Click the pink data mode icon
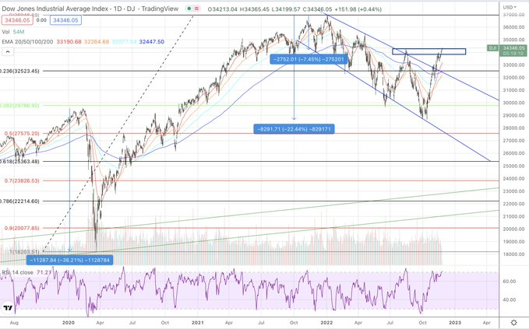The width and height of the screenshot is (529, 329). pyautogui.click(x=196, y=9)
